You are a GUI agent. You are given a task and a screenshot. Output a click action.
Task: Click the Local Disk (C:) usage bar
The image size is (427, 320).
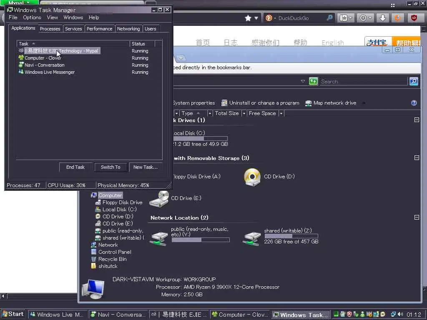coord(200,138)
